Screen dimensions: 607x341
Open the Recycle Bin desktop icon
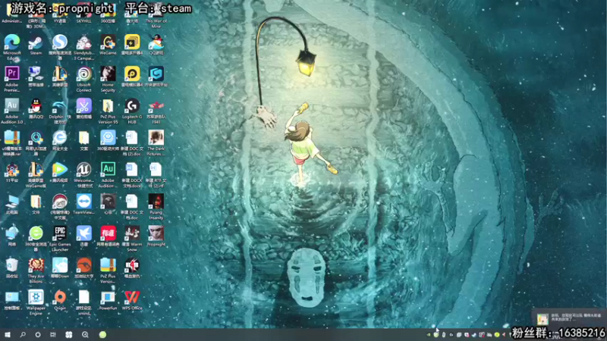[12, 268]
